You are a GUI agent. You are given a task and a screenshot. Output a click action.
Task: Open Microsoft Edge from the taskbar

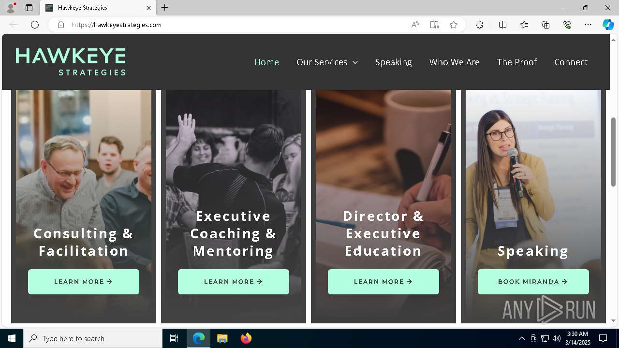coord(199,338)
